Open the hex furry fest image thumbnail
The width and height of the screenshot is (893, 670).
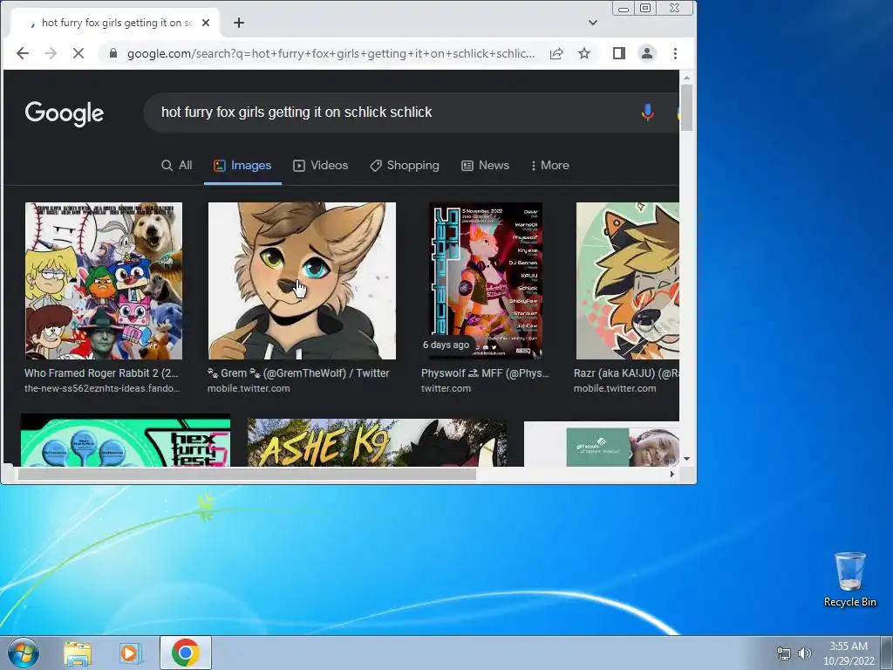[126, 441]
